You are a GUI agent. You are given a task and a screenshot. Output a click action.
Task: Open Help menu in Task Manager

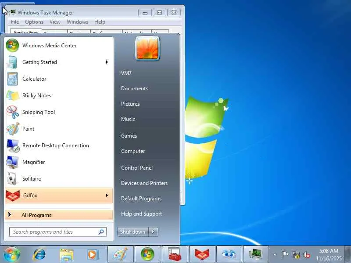click(100, 22)
